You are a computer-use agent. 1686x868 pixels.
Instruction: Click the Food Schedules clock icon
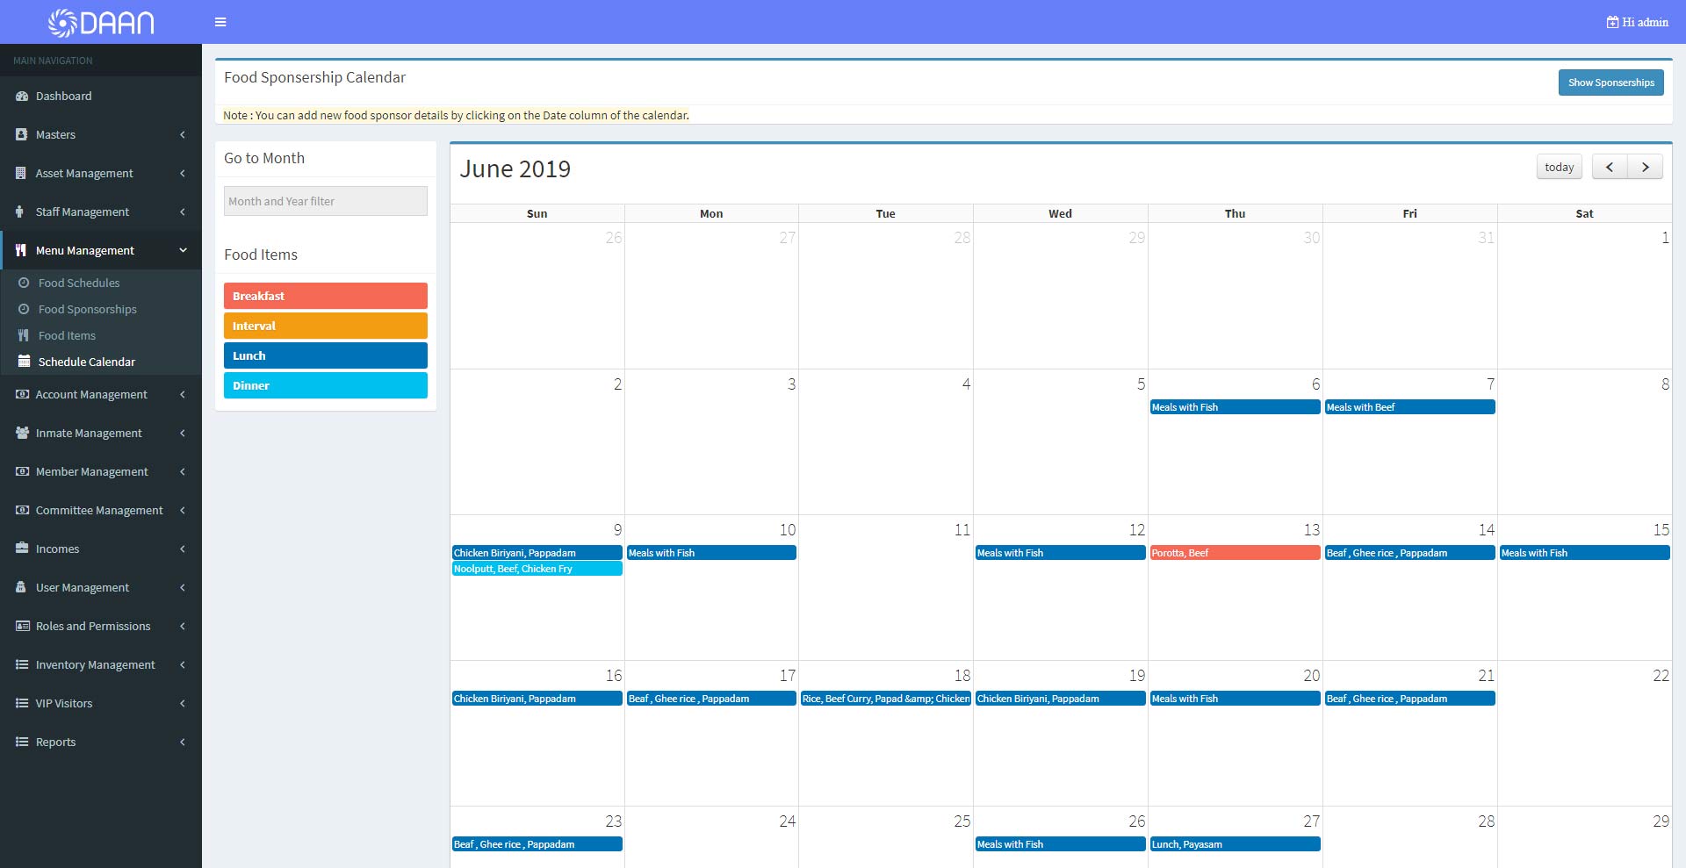[24, 283]
